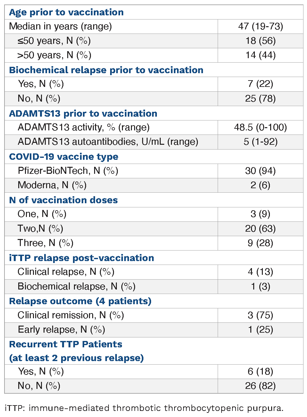
Task: Click the "≤50 years, N (%)" row label
Action: pos(54,41)
